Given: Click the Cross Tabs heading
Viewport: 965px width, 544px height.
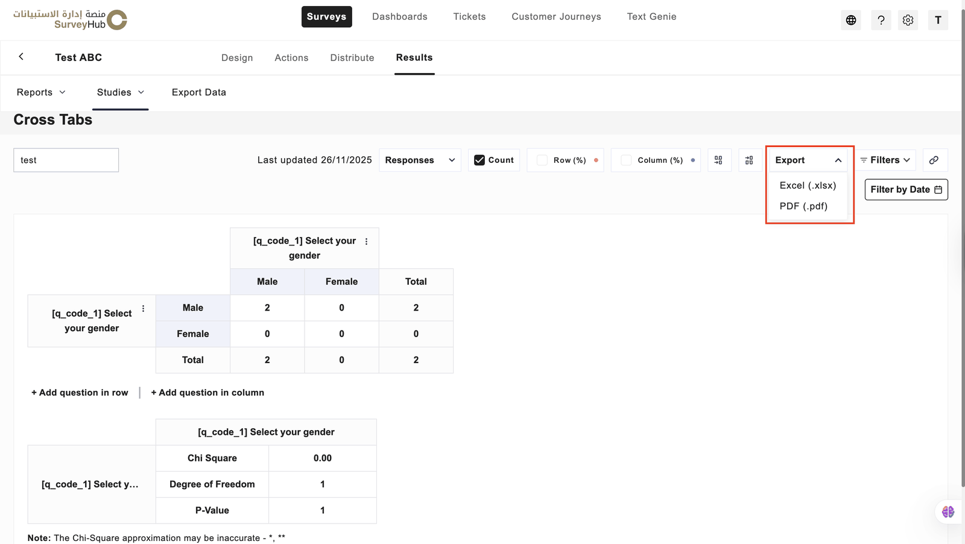Looking at the screenshot, I should [x=53, y=119].
